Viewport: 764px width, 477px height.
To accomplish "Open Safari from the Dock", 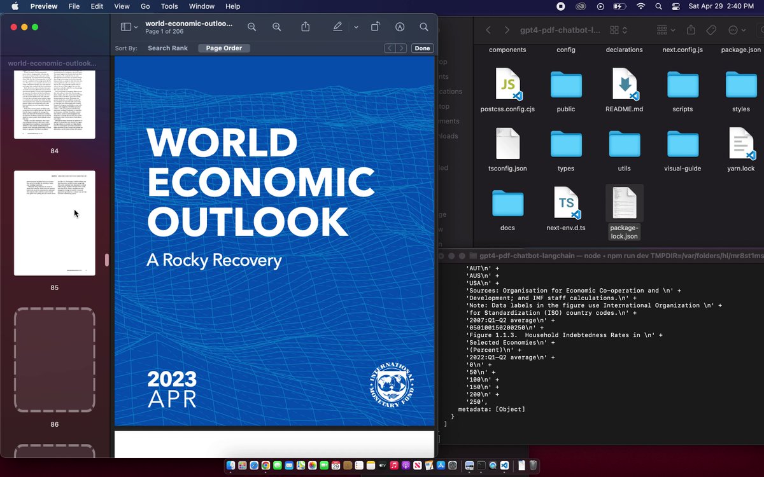I will pyautogui.click(x=254, y=466).
